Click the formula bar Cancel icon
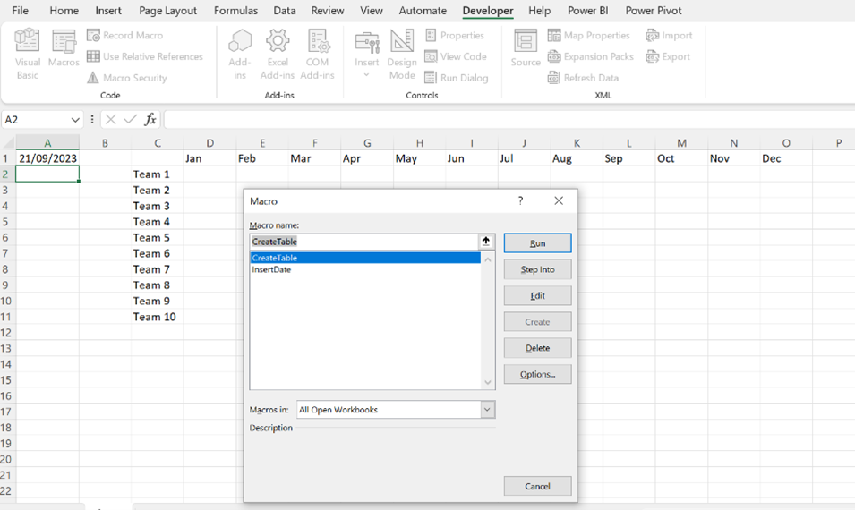 tap(111, 119)
